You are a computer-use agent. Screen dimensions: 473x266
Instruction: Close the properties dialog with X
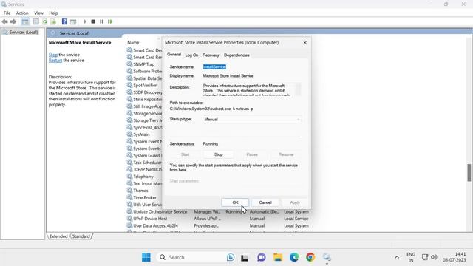(305, 43)
